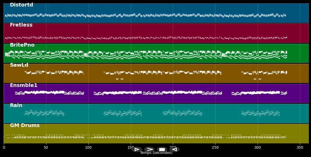Image resolution: width=311 pixels, height=157 pixels.
Task: Click the Temps (secondes) axis label
Action: point(156,153)
